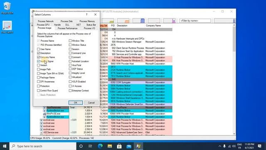Click the magenta activity mini graph in toolbar
Image resolution: width=266 pixels, height=150 pixels.
[169, 20]
